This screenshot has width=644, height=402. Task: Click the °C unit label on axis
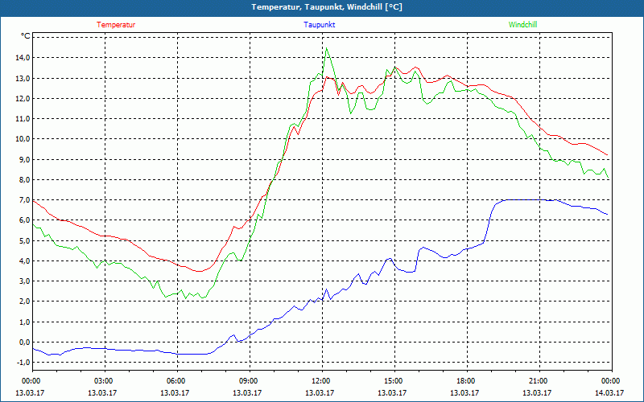click(26, 36)
